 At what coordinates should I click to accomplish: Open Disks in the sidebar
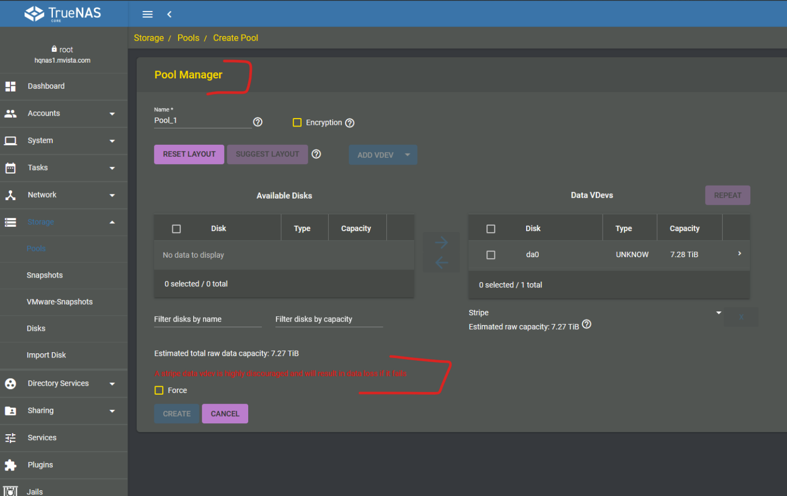coord(36,329)
